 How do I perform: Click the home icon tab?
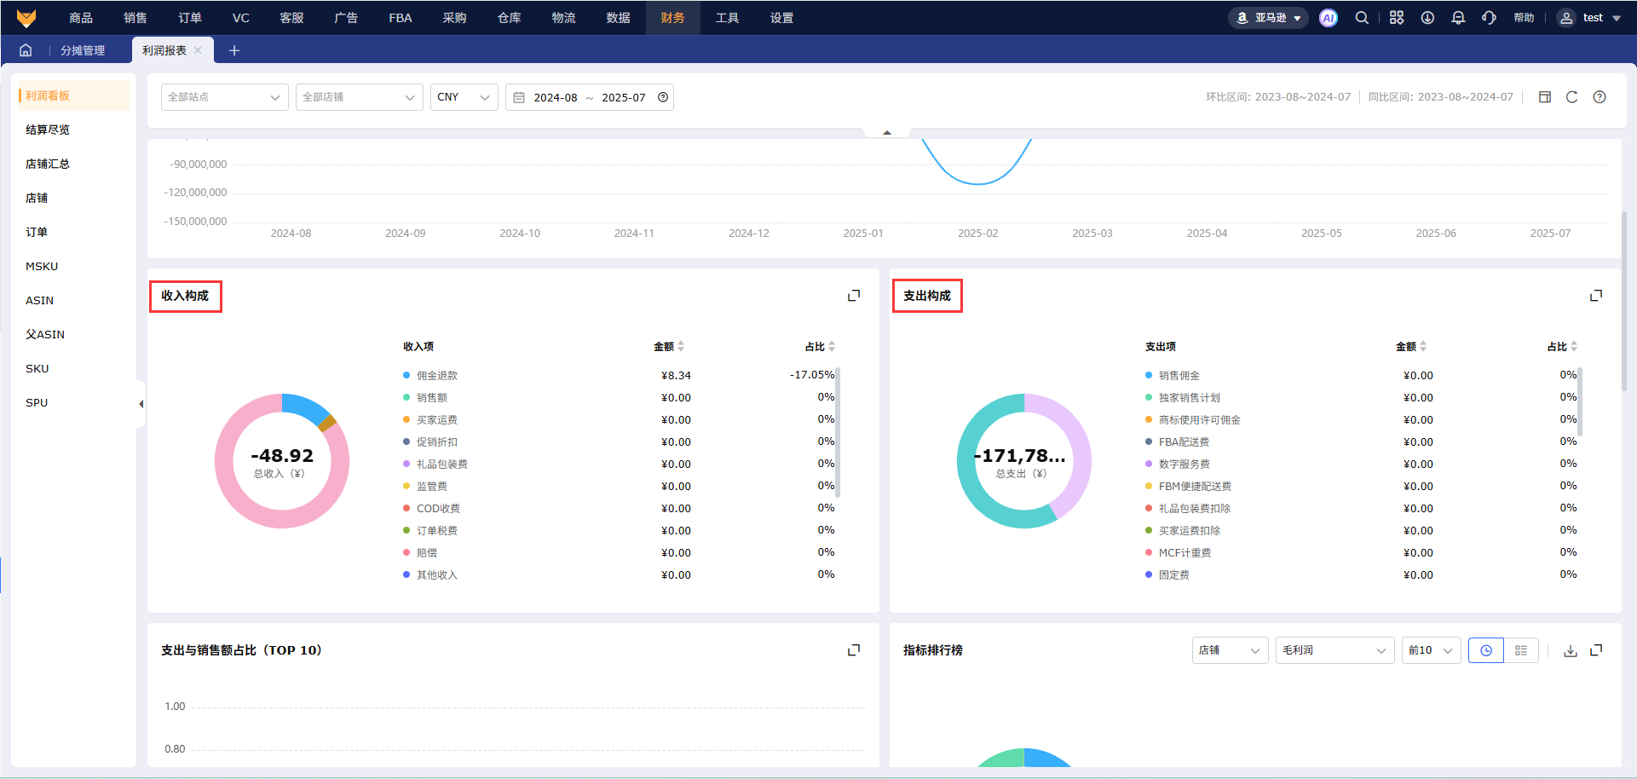[26, 50]
